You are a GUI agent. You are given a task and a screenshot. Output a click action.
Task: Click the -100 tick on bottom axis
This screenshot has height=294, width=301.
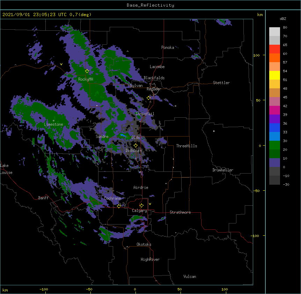tap(44, 289)
